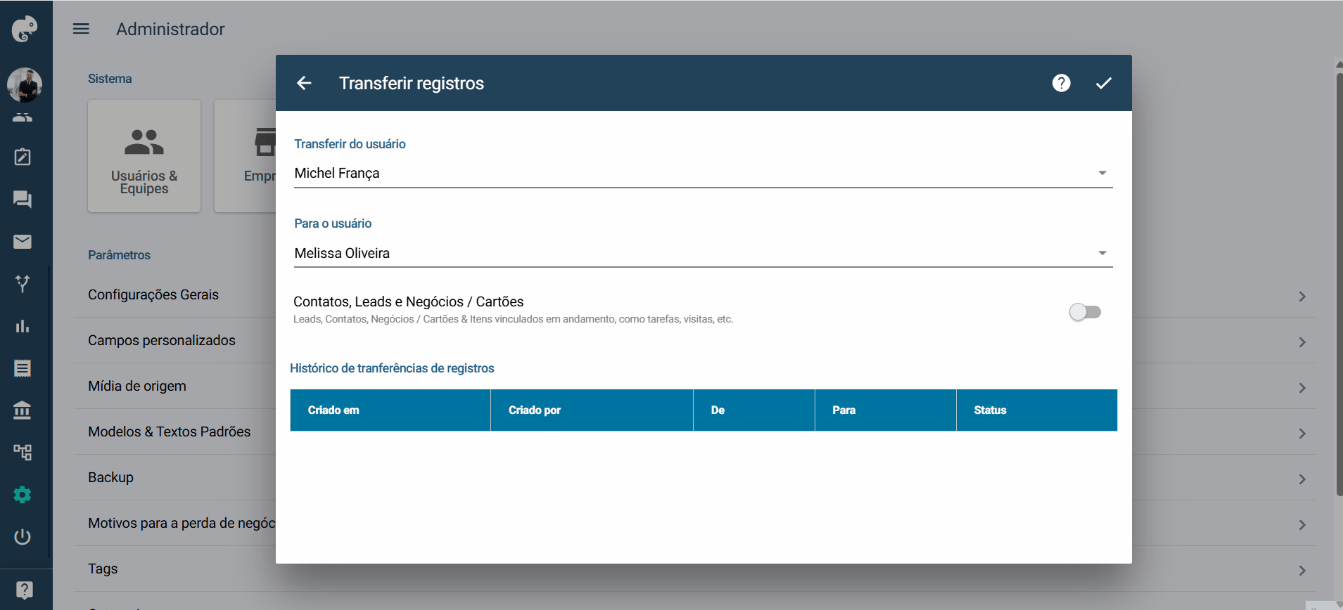Open the email envelope icon in sidebar

(x=23, y=242)
